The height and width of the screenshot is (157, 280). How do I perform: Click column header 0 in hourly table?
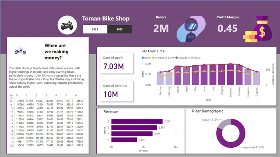click(17, 96)
